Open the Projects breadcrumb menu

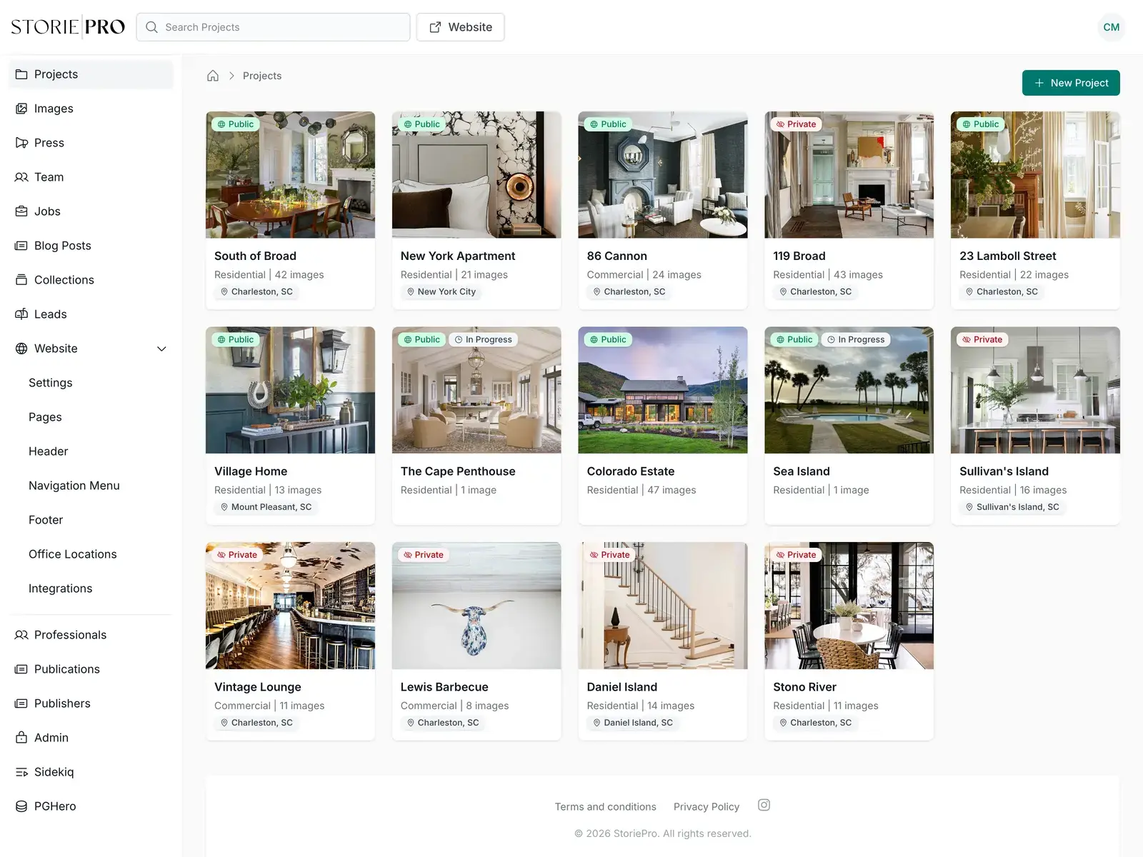pyautogui.click(x=261, y=76)
